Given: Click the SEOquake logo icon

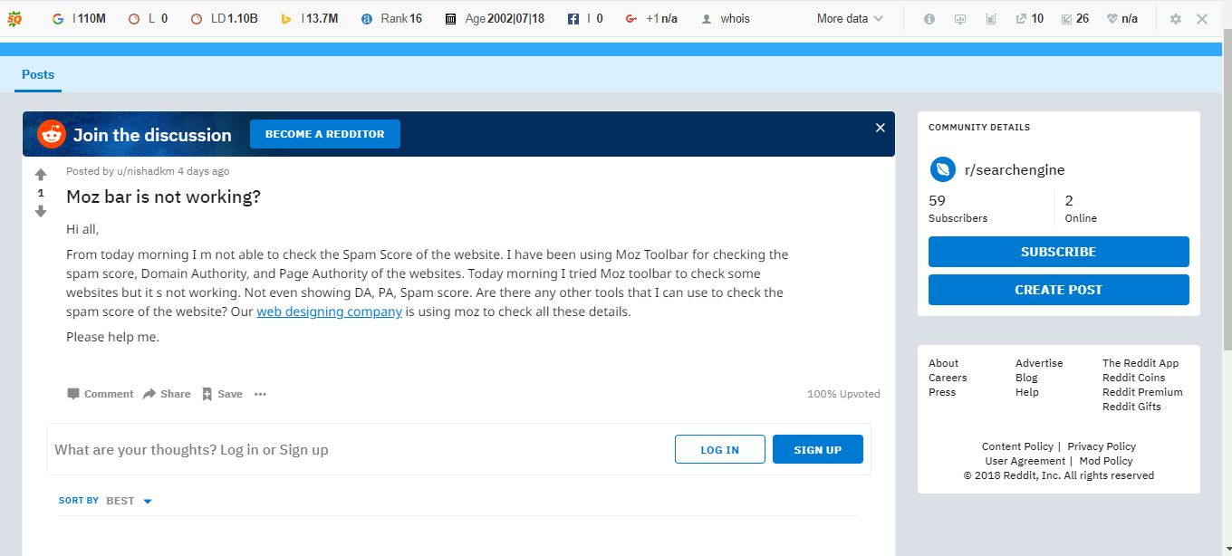Looking at the screenshot, I should click(14, 18).
